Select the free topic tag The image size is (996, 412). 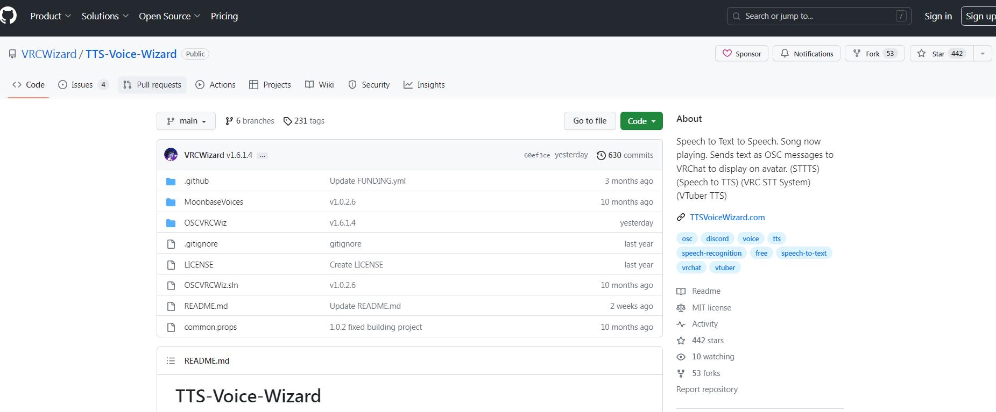point(761,253)
